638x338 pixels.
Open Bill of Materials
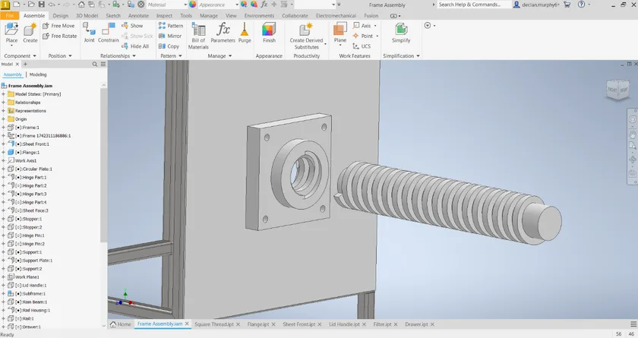click(x=198, y=36)
